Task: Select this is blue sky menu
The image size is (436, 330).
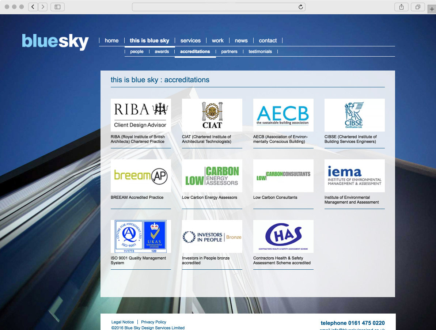Action: click(149, 41)
